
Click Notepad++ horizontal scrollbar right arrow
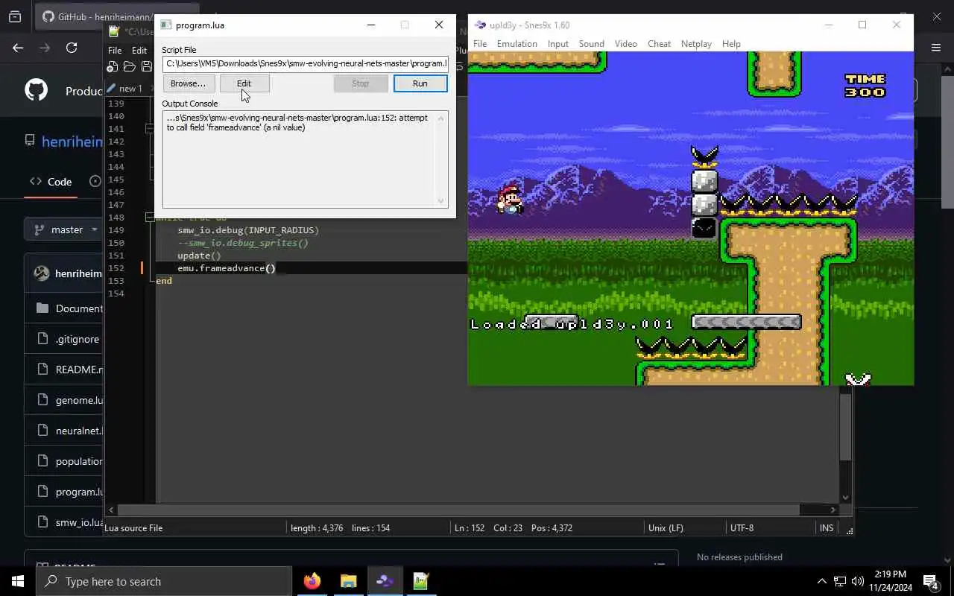(834, 510)
